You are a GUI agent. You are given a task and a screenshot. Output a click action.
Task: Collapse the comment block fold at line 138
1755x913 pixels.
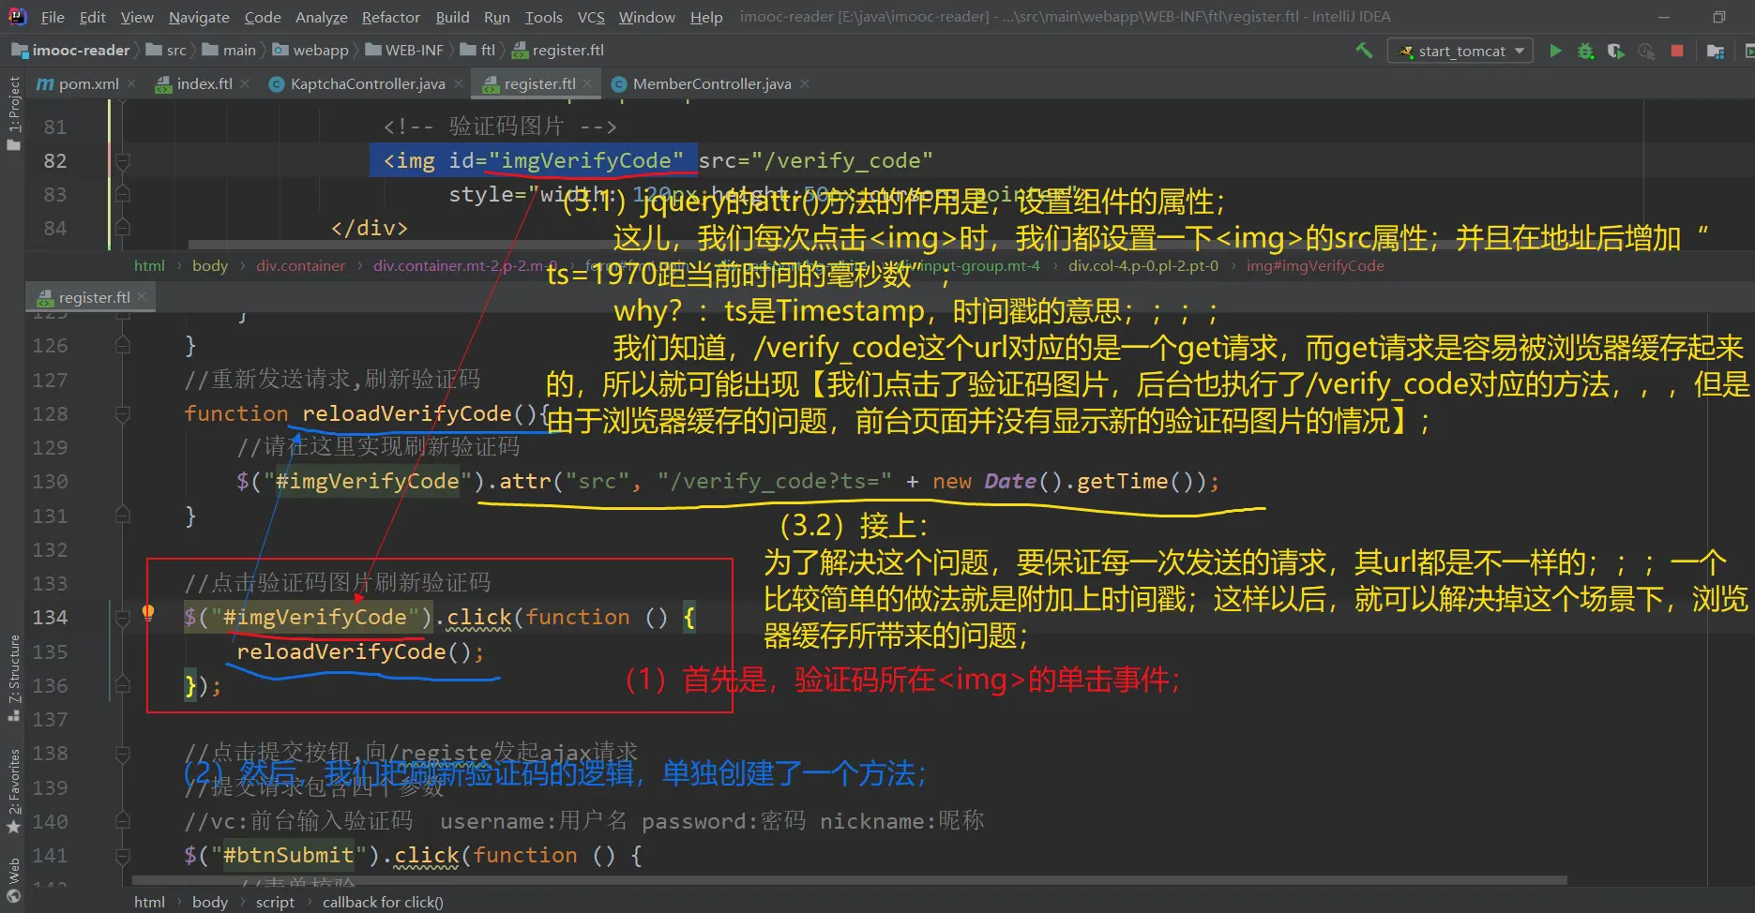click(x=122, y=753)
